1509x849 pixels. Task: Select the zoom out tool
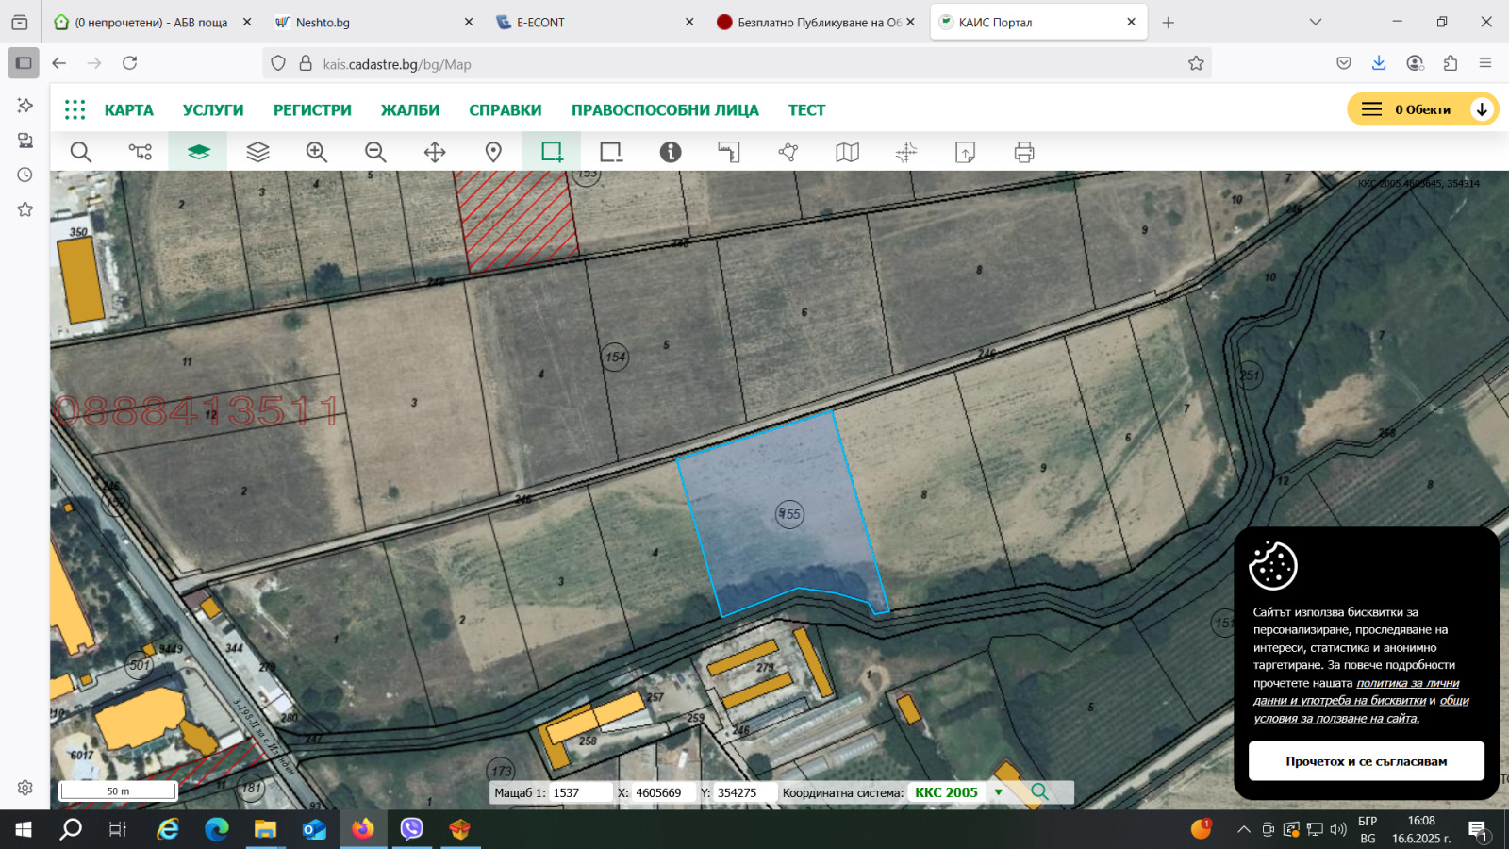(x=375, y=152)
